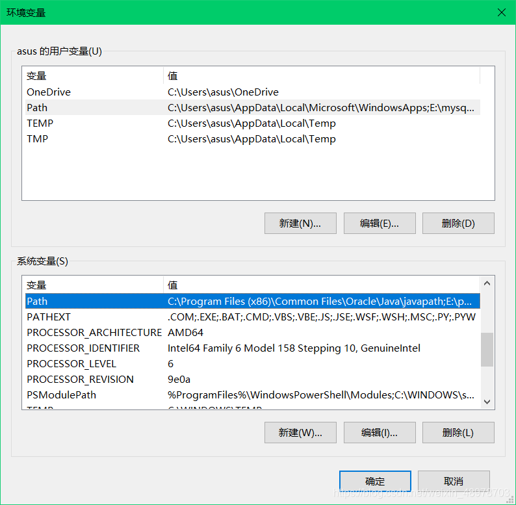516x505 pixels.
Task: Click the 9e0a value cell
Action: click(x=179, y=380)
